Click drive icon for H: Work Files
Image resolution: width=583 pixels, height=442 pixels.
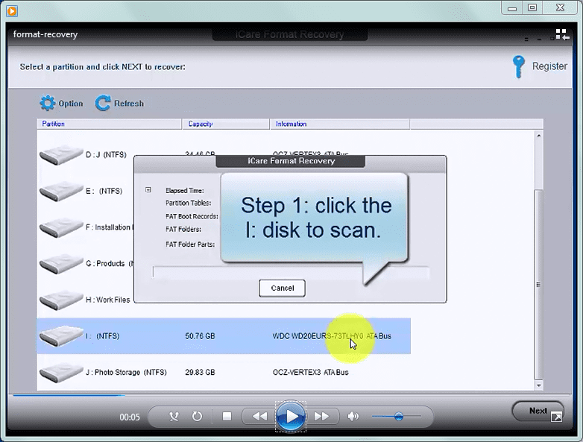pyautogui.click(x=61, y=300)
